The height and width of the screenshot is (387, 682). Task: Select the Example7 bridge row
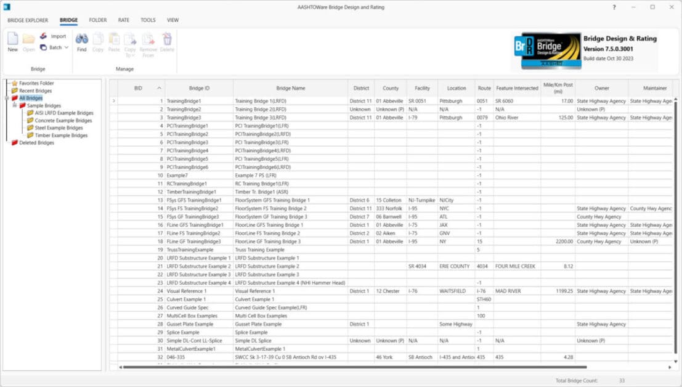tap(391, 175)
